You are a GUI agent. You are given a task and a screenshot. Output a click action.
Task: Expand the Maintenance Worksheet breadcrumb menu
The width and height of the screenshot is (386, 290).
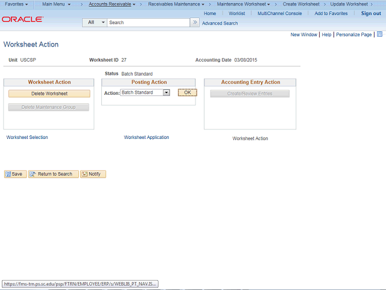click(243, 4)
